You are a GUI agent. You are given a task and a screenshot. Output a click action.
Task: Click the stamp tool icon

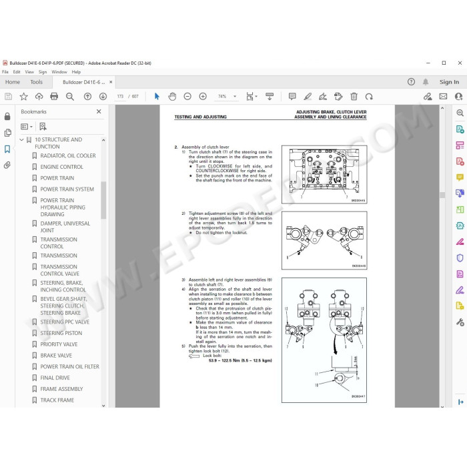pyautogui.click(x=338, y=97)
